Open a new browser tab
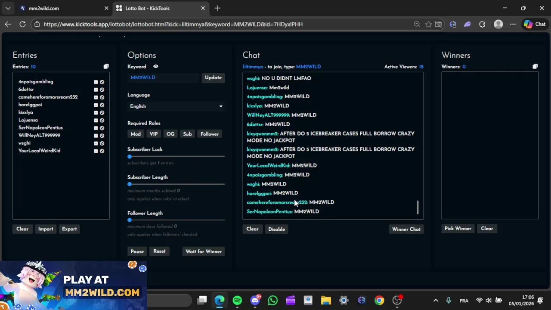The image size is (551, 310). [217, 8]
